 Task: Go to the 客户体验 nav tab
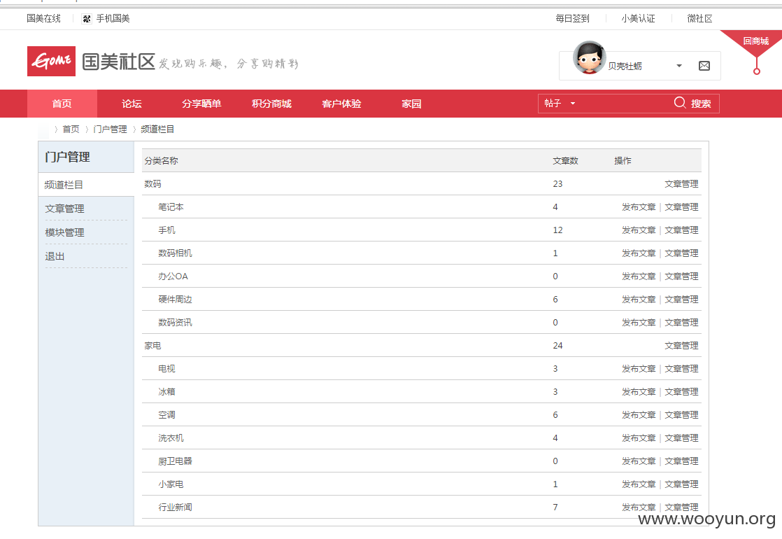(341, 104)
